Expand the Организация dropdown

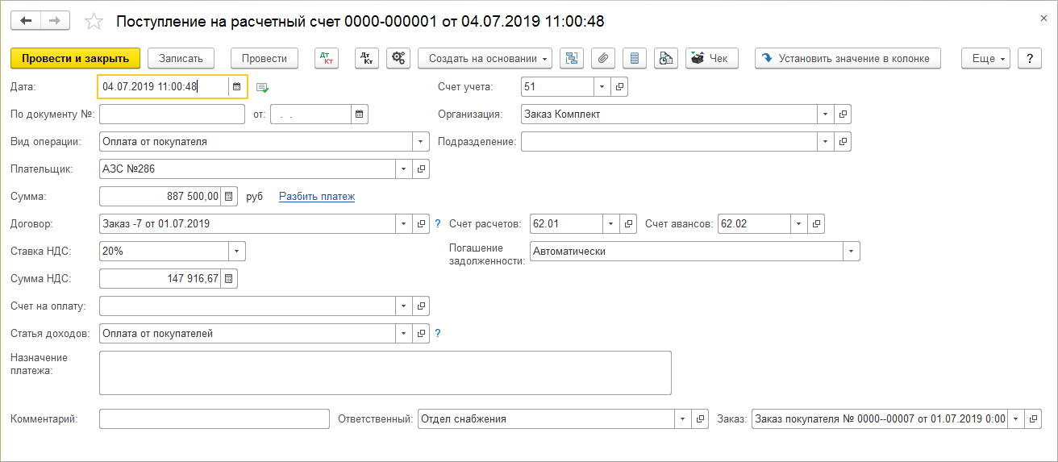826,114
